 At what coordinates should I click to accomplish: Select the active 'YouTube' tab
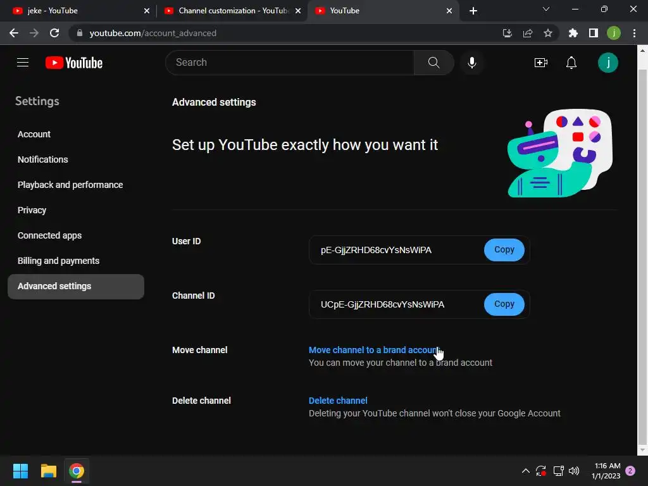(382, 11)
